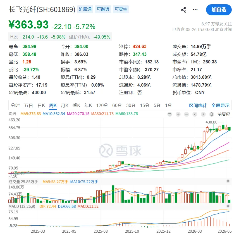
Task: Switch to the 分时 chart tab
Action: [x=15, y=105]
